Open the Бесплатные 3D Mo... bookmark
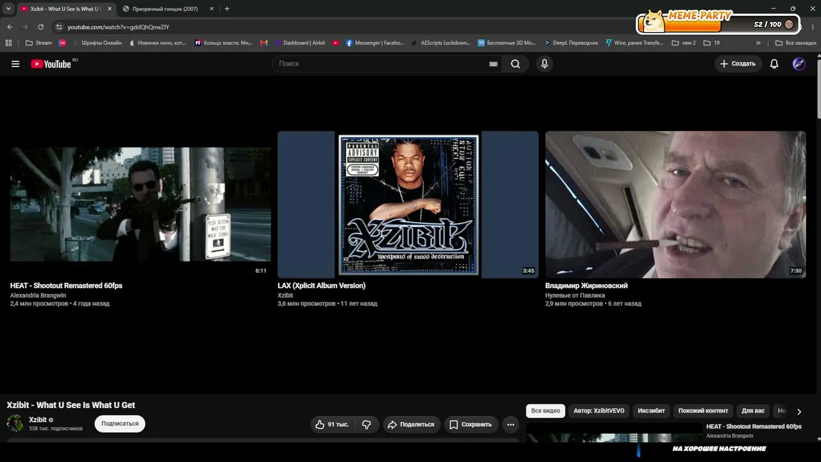821x462 pixels. (x=507, y=43)
